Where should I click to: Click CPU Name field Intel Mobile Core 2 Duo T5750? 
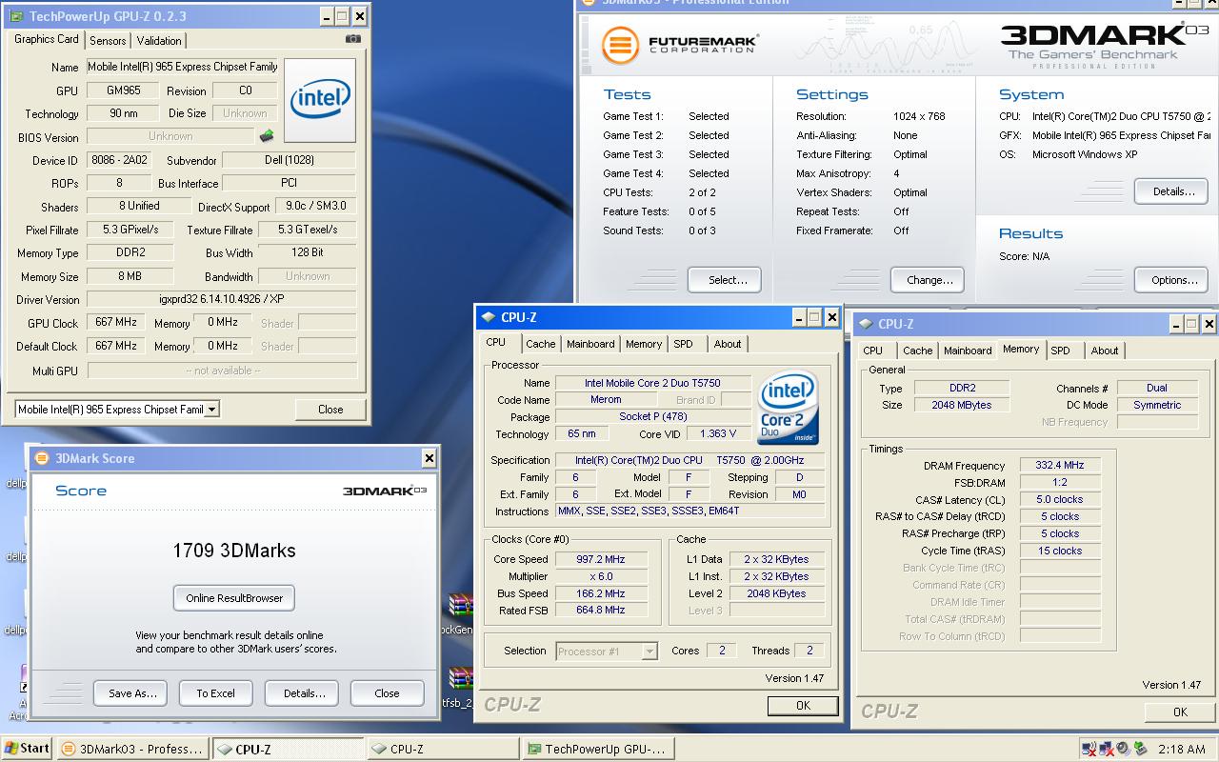651,383
